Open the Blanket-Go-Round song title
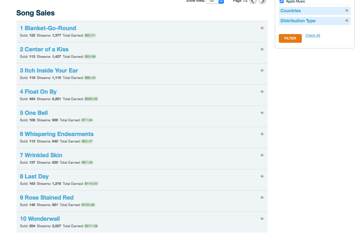The height and width of the screenshot is (238, 361). coord(48,28)
